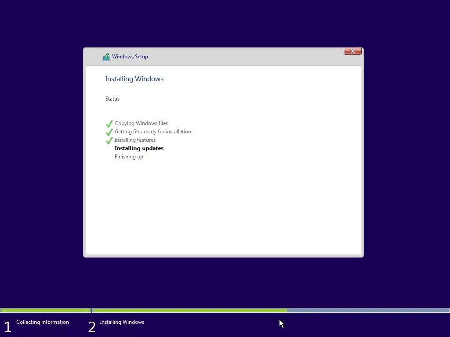Select the 'Copying Windows files' status line
The height and width of the screenshot is (337, 450).
click(141, 123)
